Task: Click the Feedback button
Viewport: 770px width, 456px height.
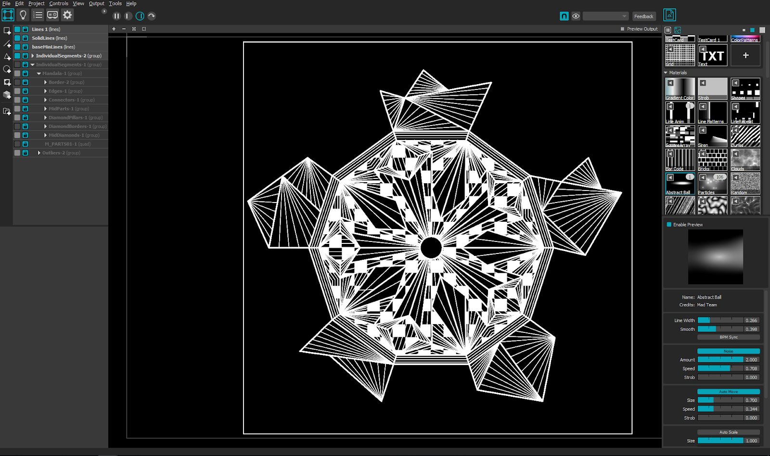Action: [644, 16]
